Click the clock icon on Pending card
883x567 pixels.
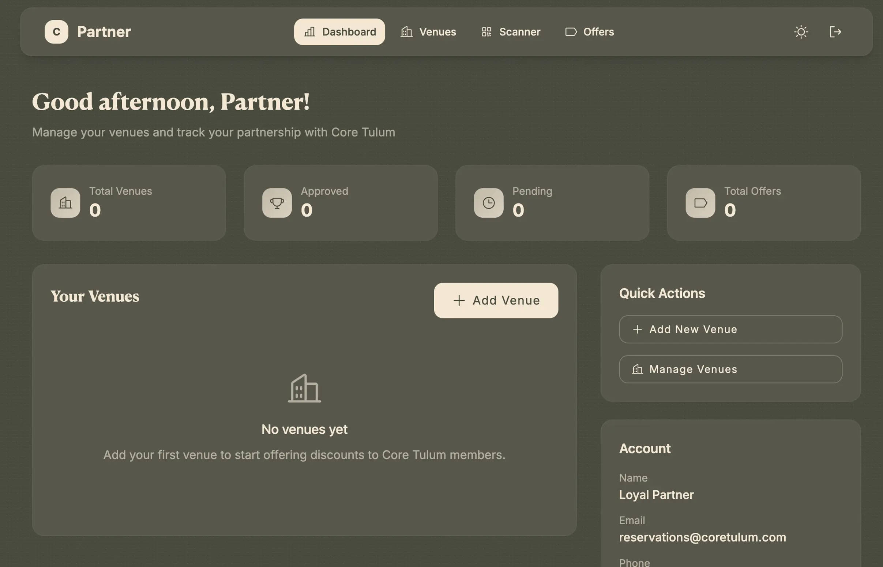click(488, 202)
